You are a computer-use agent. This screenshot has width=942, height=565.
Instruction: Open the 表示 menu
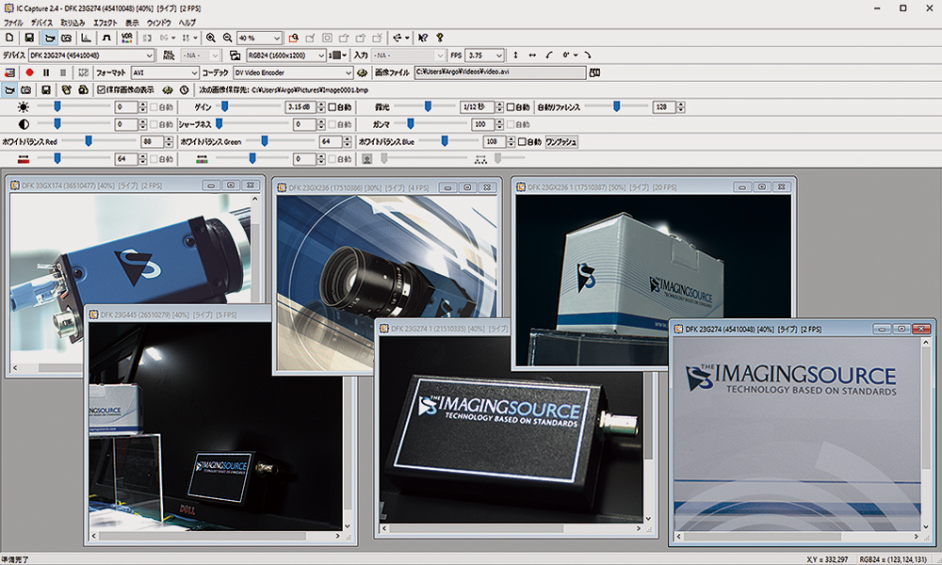coord(132,23)
